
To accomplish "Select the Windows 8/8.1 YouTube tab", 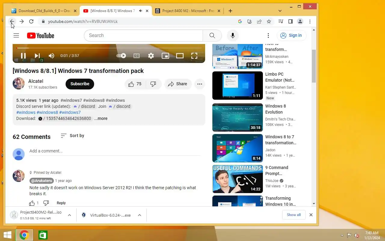I will [x=112, y=11].
